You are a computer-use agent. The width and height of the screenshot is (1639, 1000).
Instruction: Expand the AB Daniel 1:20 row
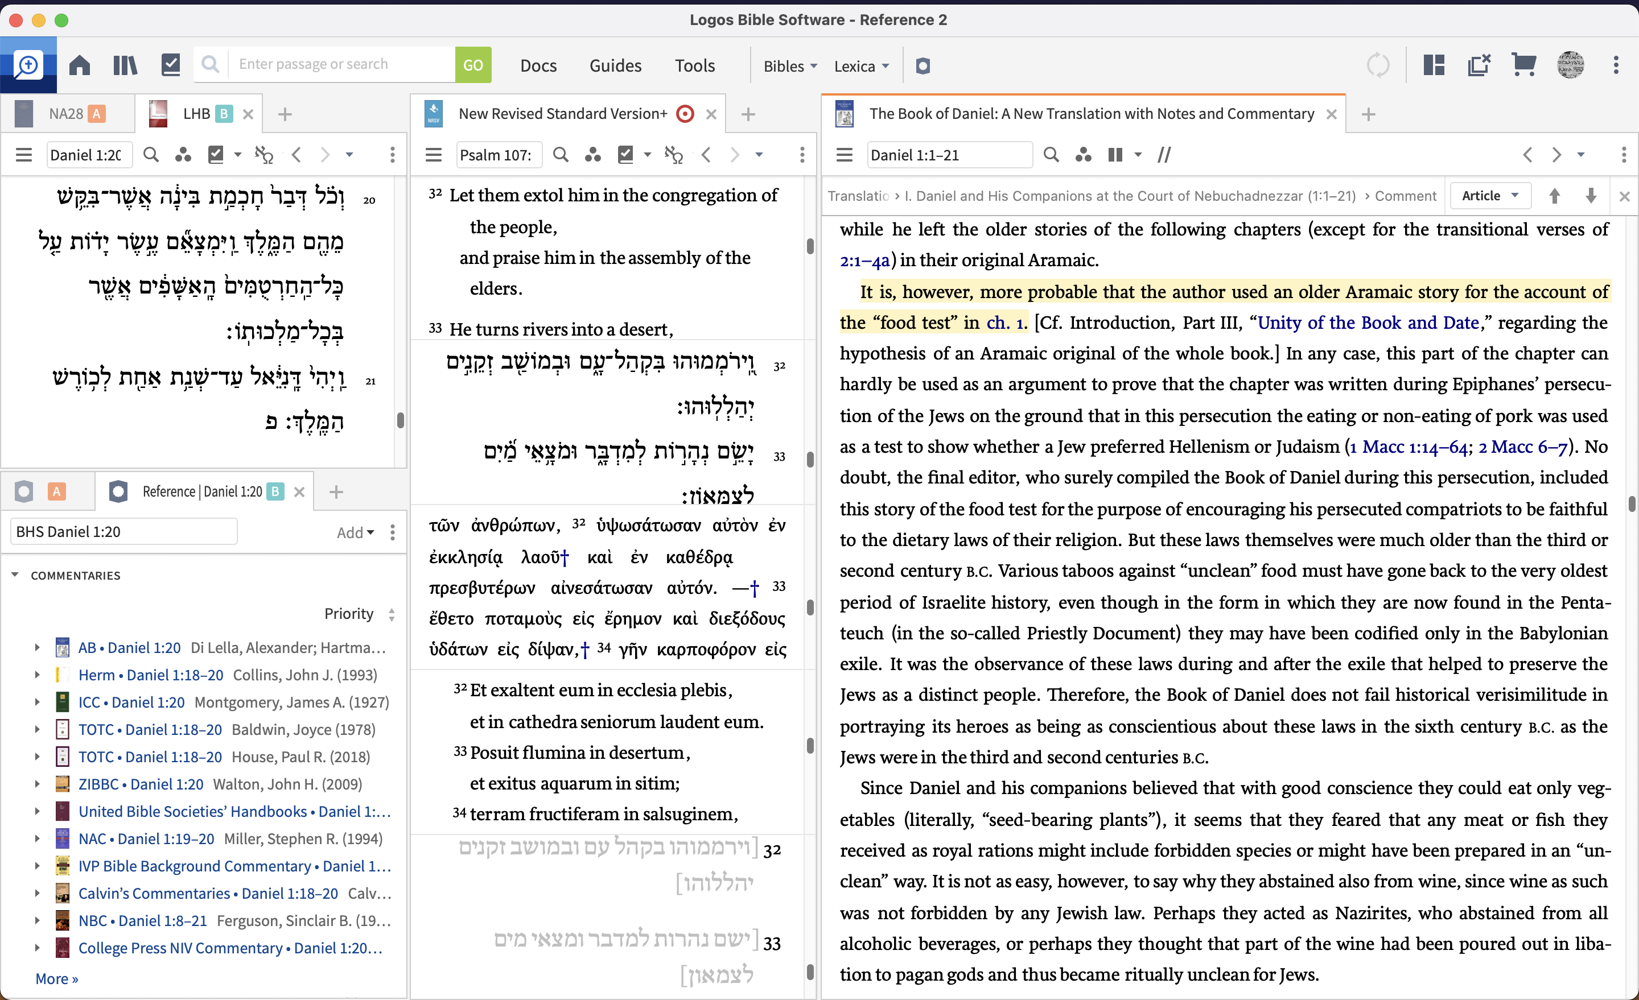click(37, 647)
